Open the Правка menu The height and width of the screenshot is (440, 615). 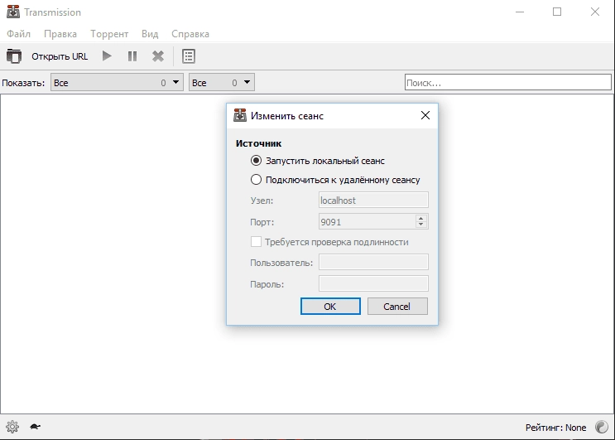(60, 34)
